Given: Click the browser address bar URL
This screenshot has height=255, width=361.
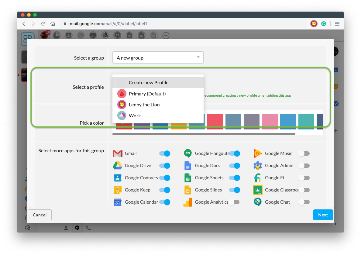Looking at the screenshot, I should click(108, 24).
